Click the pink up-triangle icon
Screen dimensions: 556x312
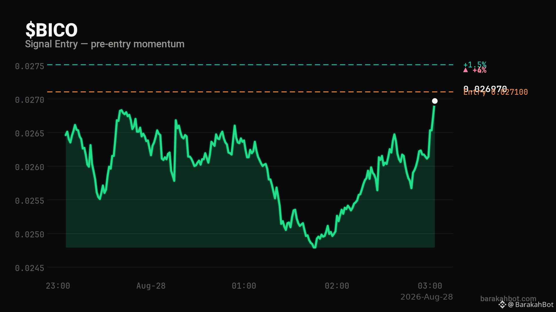[465, 70]
